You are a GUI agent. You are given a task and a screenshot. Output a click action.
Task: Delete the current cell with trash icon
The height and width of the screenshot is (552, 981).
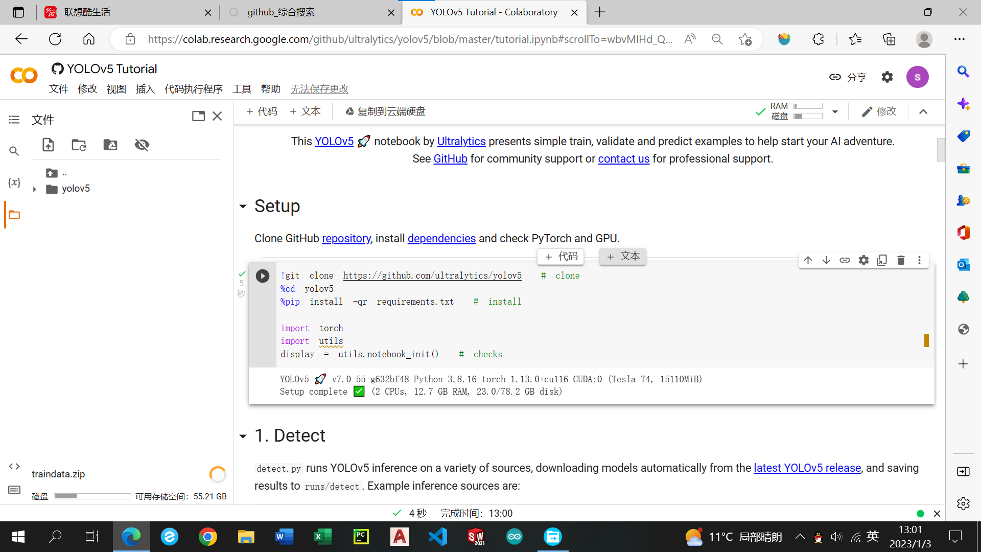click(901, 260)
